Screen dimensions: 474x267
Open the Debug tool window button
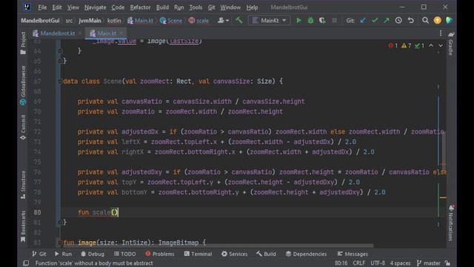(93, 254)
